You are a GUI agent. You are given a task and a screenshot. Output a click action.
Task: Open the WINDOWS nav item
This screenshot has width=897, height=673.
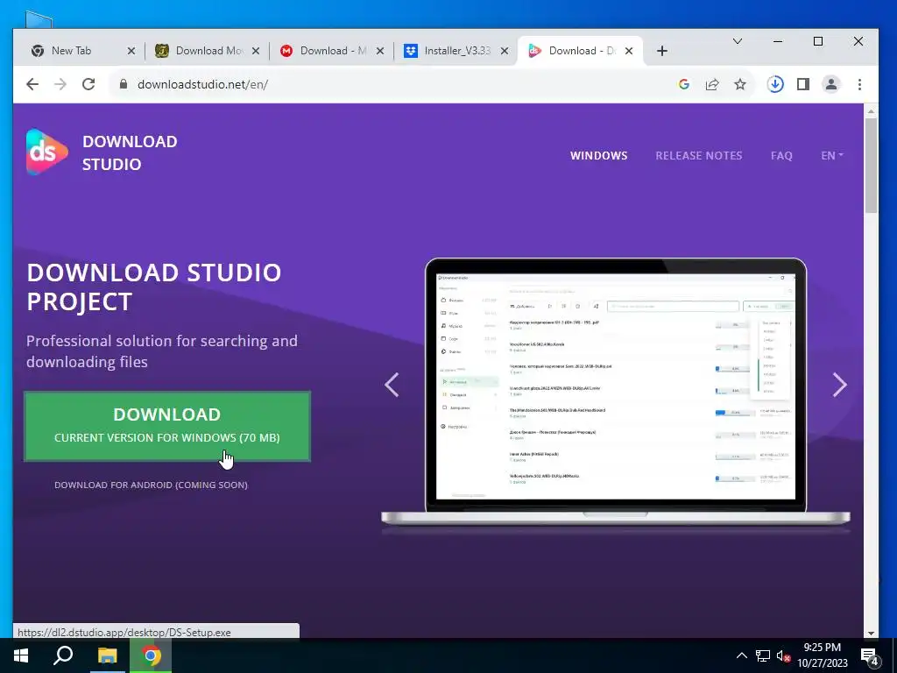(599, 156)
